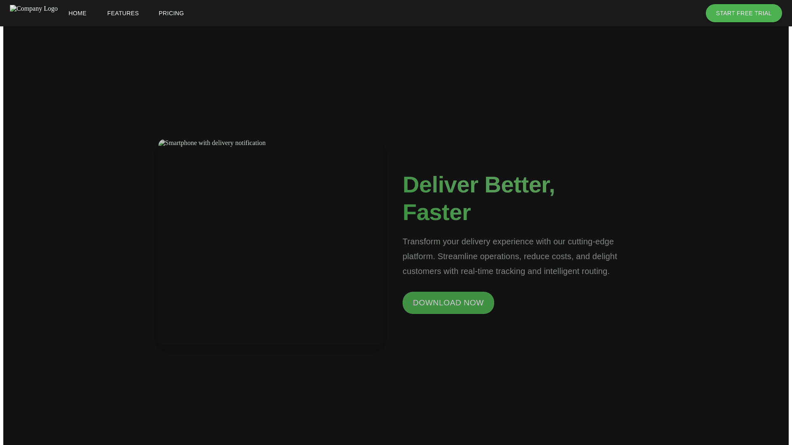Screen dimensions: 792x445
Task: Click the 'Company Logo' alt text
Action: tap(37, 9)
